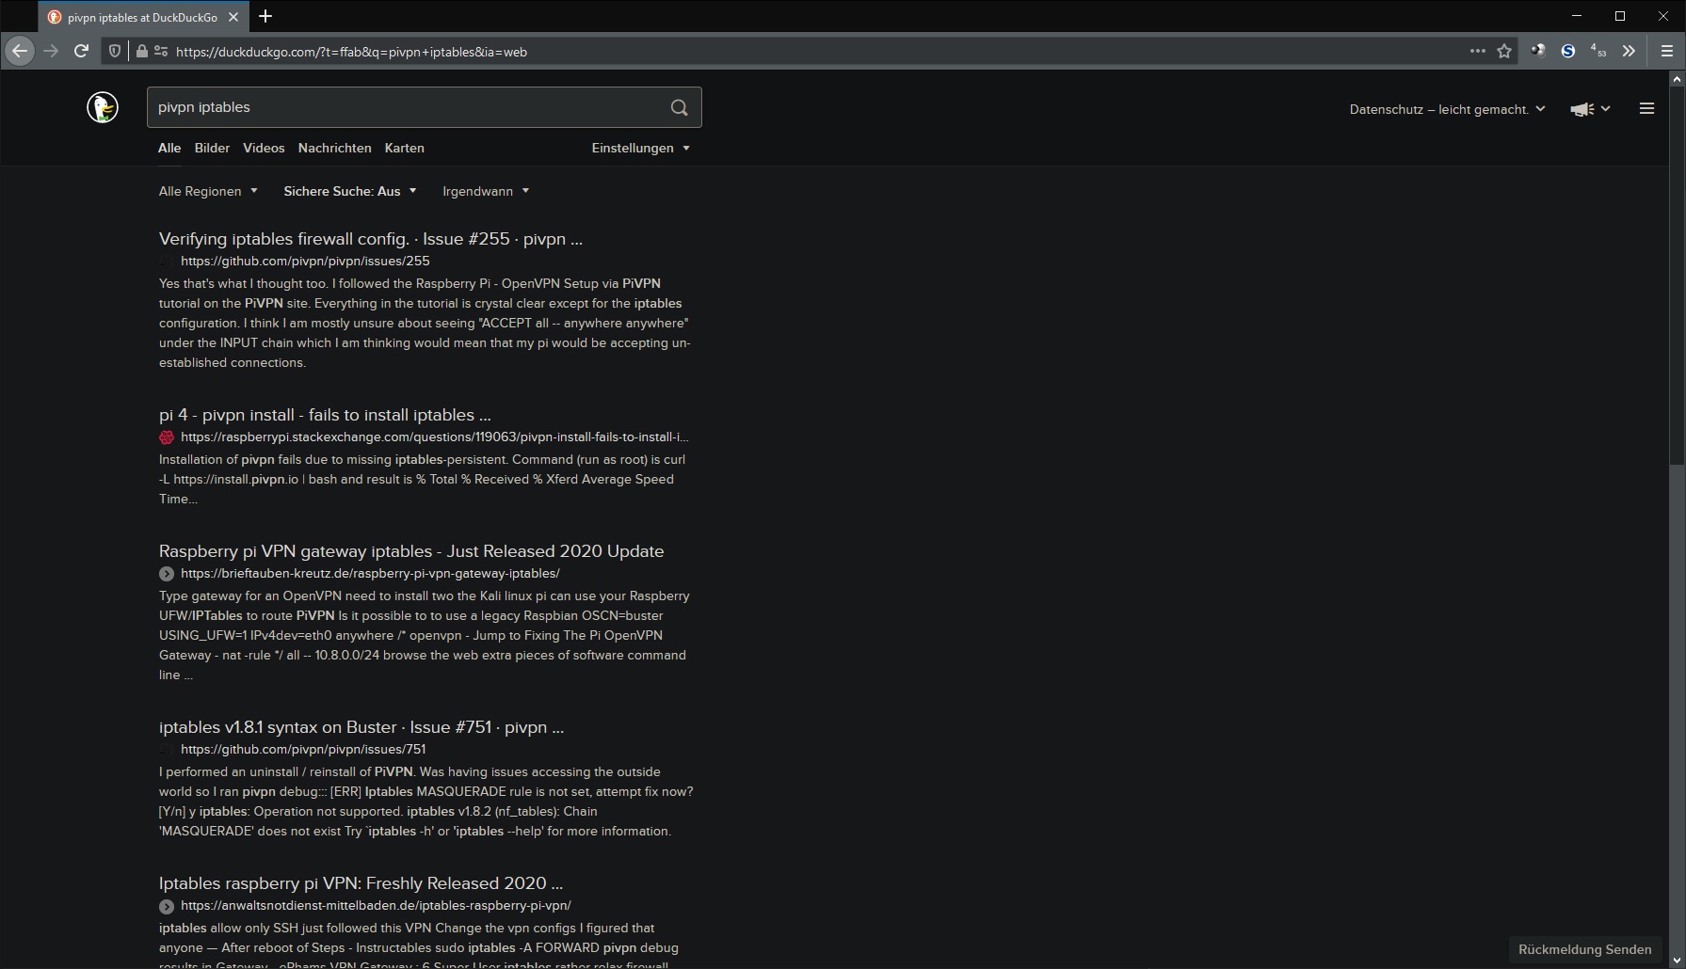The width and height of the screenshot is (1686, 969).
Task: Open the site permissions icon beside the padlock
Action: (161, 52)
